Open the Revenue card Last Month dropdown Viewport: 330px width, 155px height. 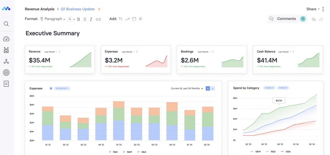pos(51,52)
